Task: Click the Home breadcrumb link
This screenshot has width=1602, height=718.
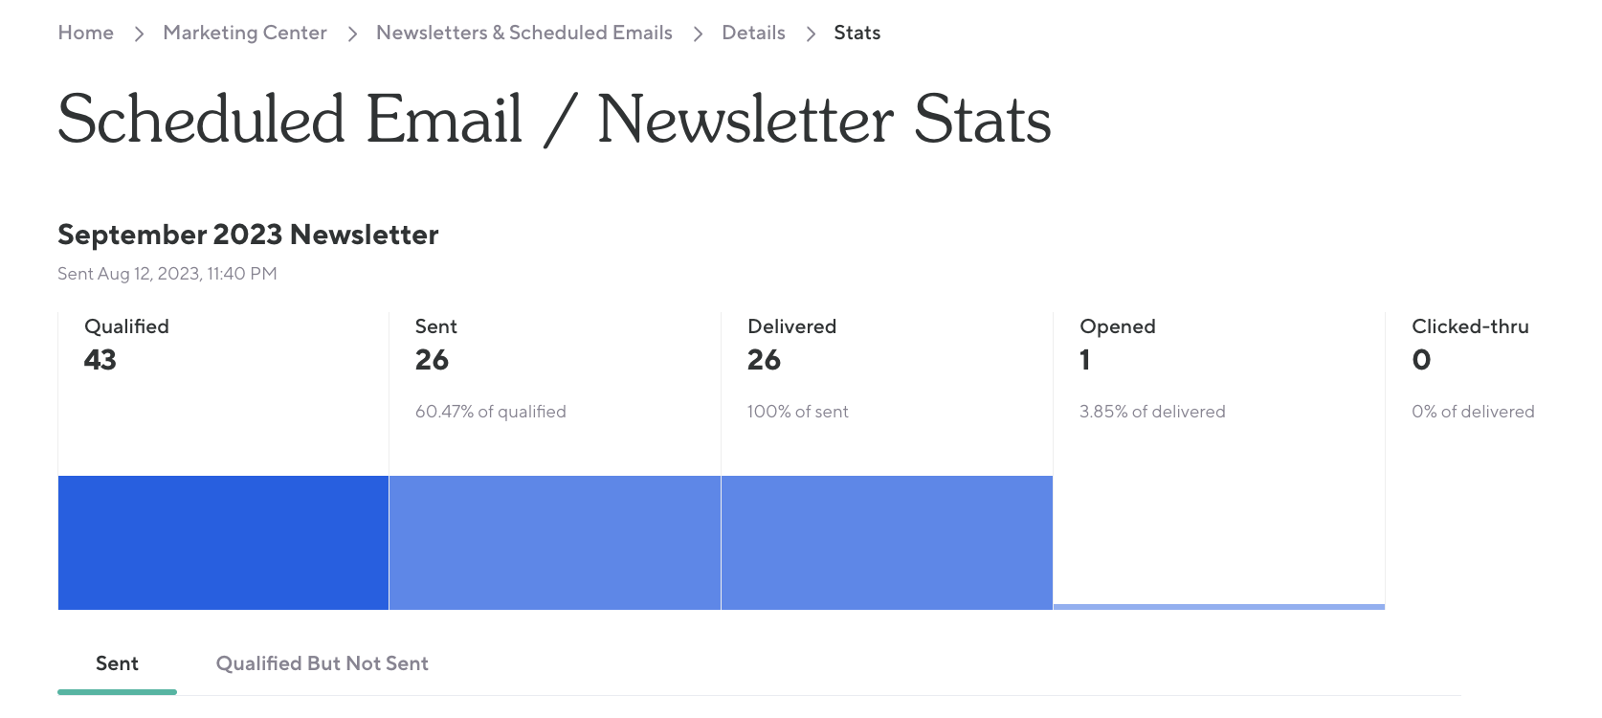Action: 85,33
